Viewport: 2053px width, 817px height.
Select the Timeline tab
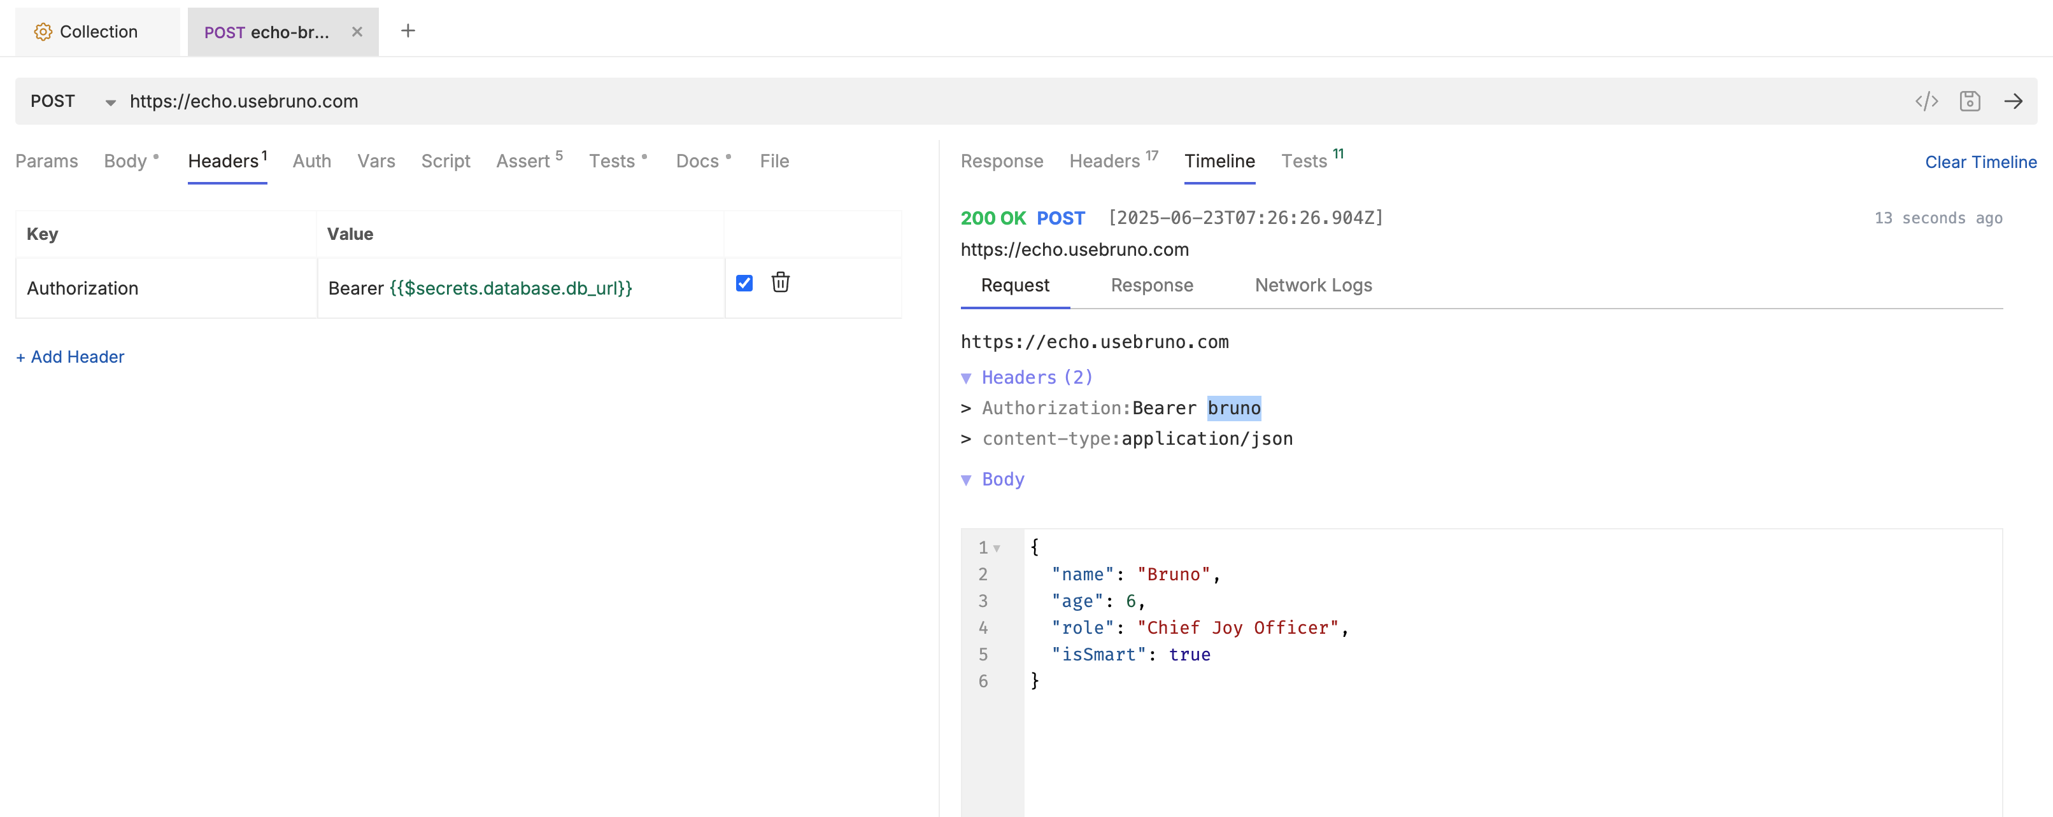1219,161
